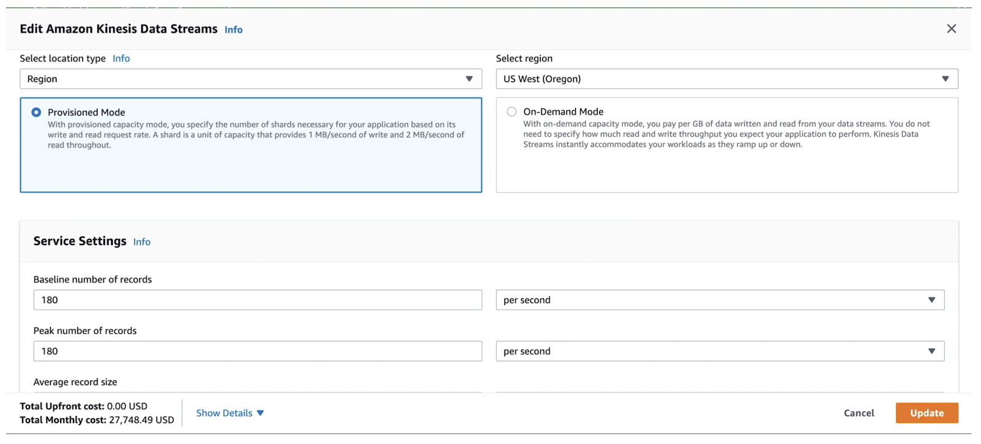Click Info link beside dialog title
The image size is (981, 444).
click(x=233, y=29)
